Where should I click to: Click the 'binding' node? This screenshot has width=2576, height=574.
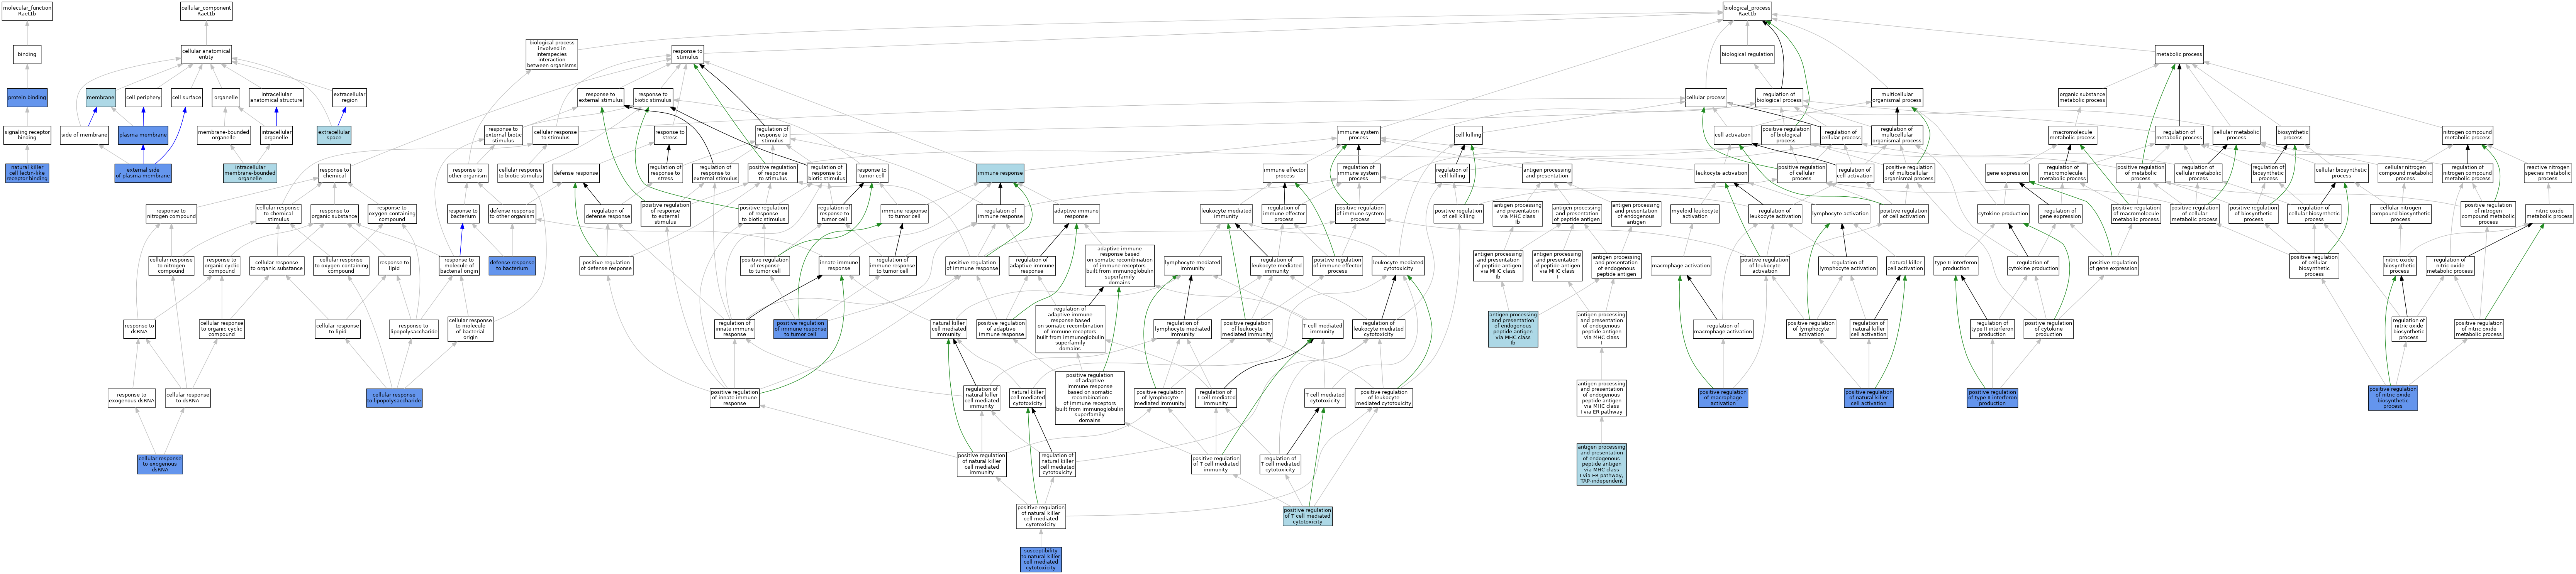27,54
